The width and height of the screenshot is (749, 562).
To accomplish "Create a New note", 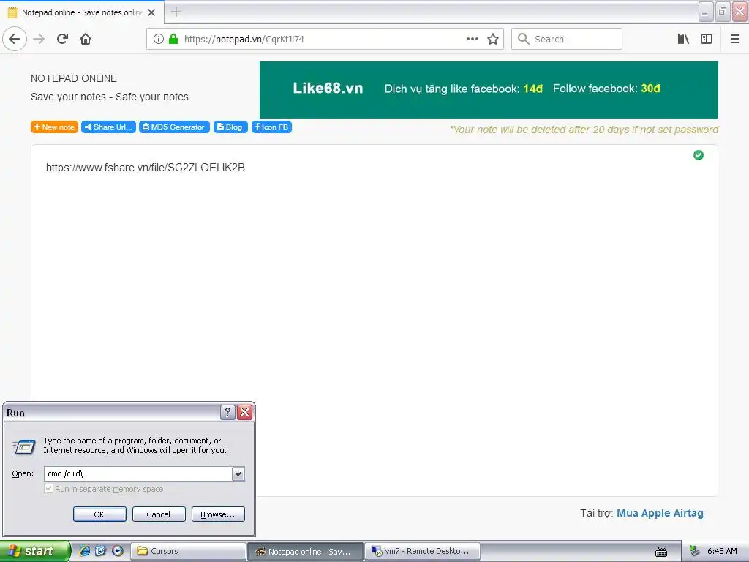I will 54,127.
